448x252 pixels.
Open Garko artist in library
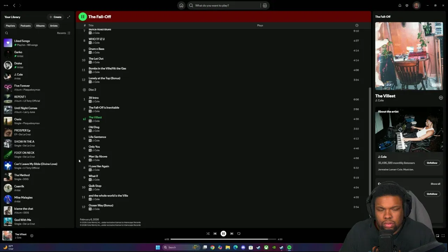coord(37,54)
